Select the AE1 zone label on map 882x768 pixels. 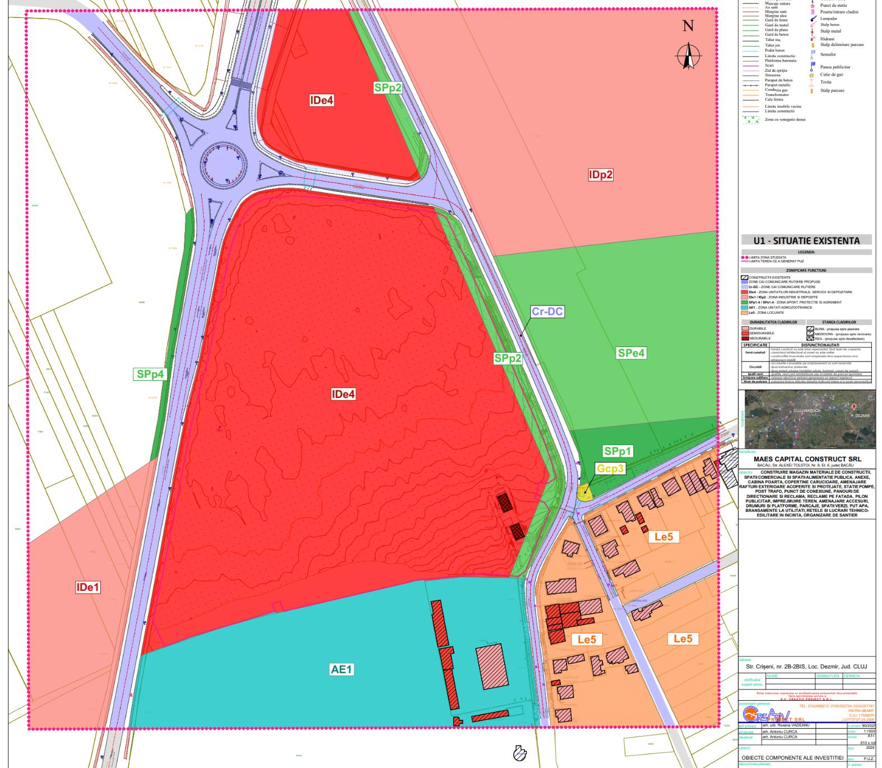click(x=342, y=669)
